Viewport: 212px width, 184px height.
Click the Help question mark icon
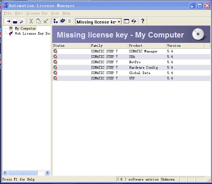[x=143, y=21]
